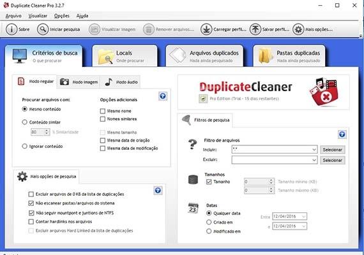Viewport: 364px width, 255px height.
Task: Open help icon in search mode panel
Action: [x=163, y=96]
